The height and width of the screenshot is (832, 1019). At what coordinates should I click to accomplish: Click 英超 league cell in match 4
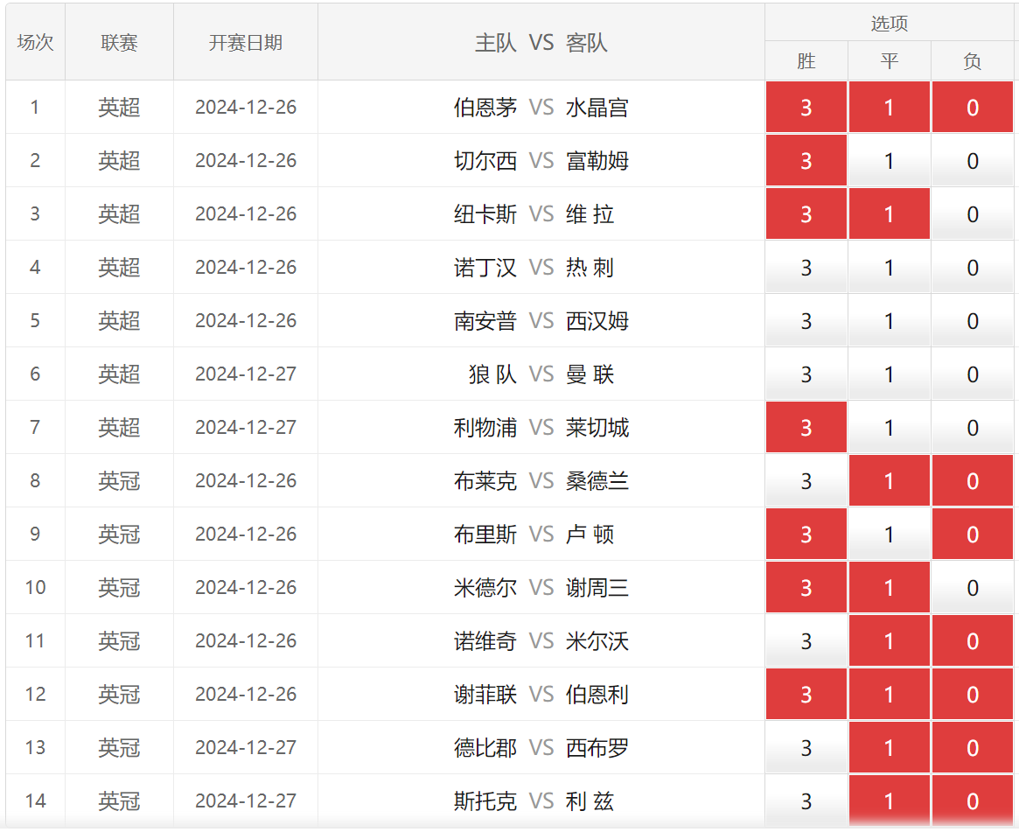tap(119, 267)
